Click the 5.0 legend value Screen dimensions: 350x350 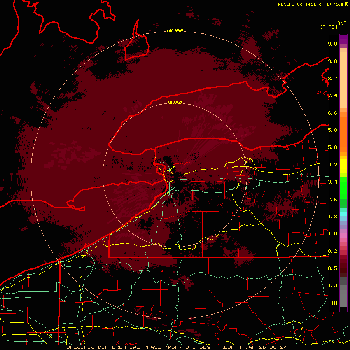[x=332, y=147]
